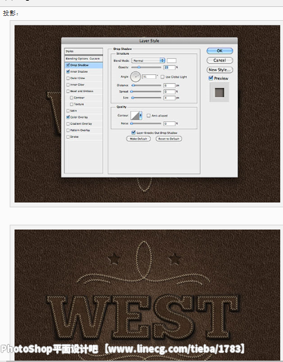Click the Distance value field
The width and height of the screenshot is (283, 362).
click(170, 85)
